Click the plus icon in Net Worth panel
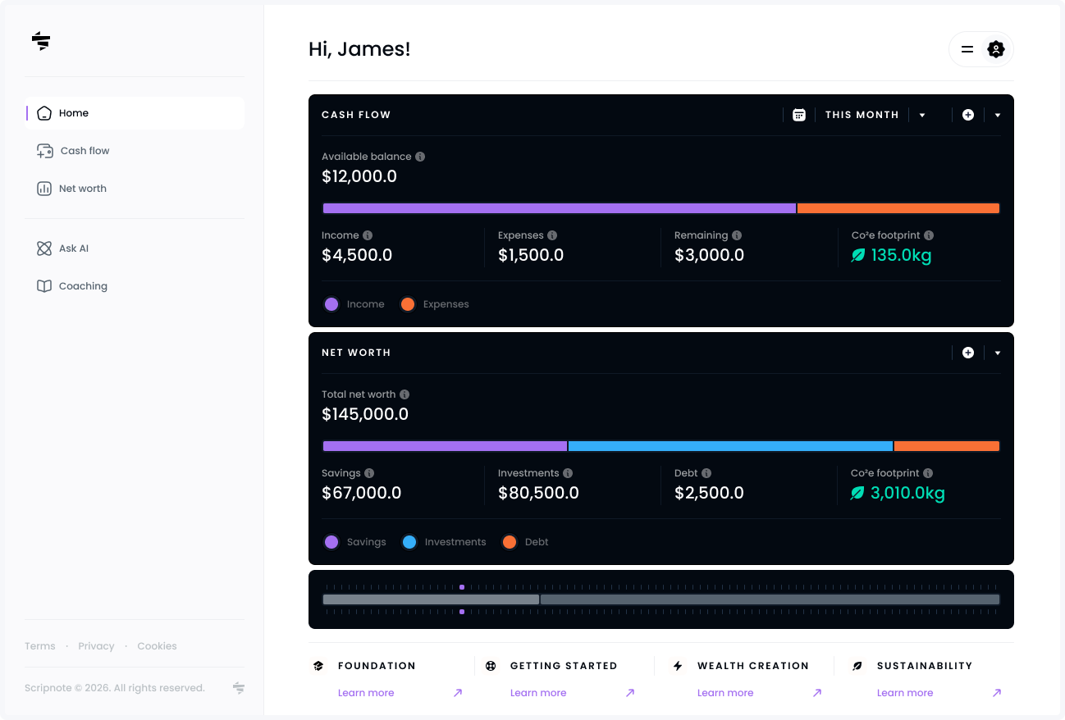Viewport: 1065px width, 720px height. pyautogui.click(x=968, y=353)
